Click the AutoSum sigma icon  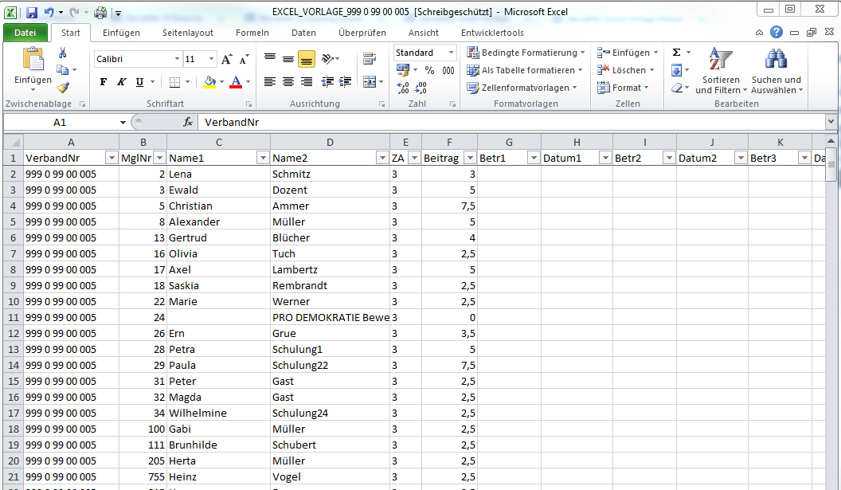[676, 53]
